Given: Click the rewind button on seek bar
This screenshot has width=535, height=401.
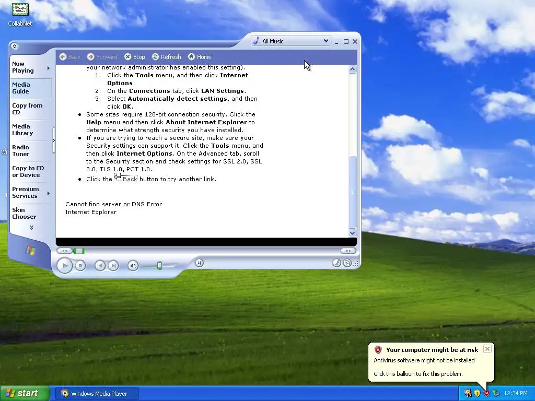Looking at the screenshot, I should coord(64,251).
